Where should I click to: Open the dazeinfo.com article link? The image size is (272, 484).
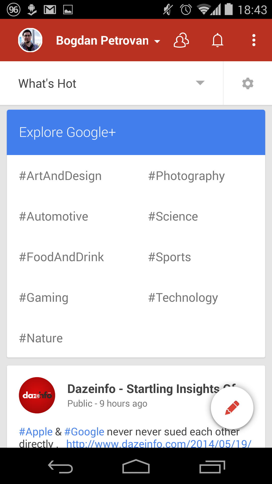159,443
